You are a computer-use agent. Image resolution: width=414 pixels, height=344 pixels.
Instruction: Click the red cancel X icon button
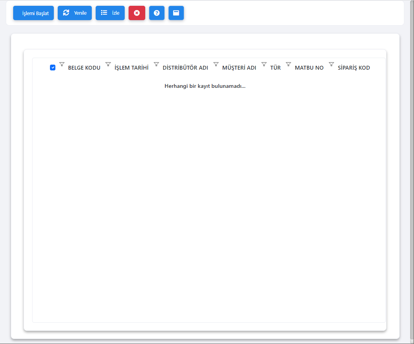(137, 13)
